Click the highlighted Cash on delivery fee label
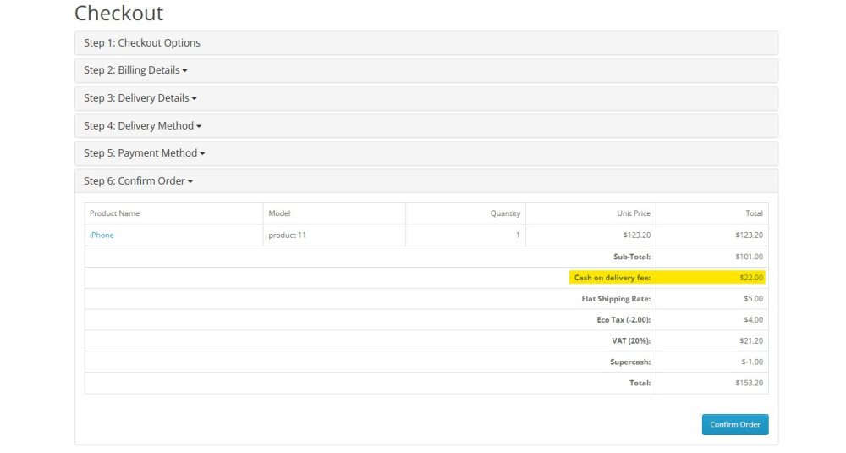The width and height of the screenshot is (846, 453). point(612,278)
